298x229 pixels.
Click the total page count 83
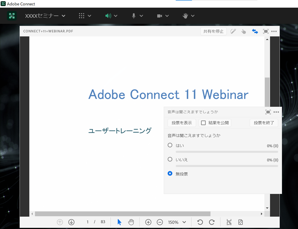coord(103,222)
